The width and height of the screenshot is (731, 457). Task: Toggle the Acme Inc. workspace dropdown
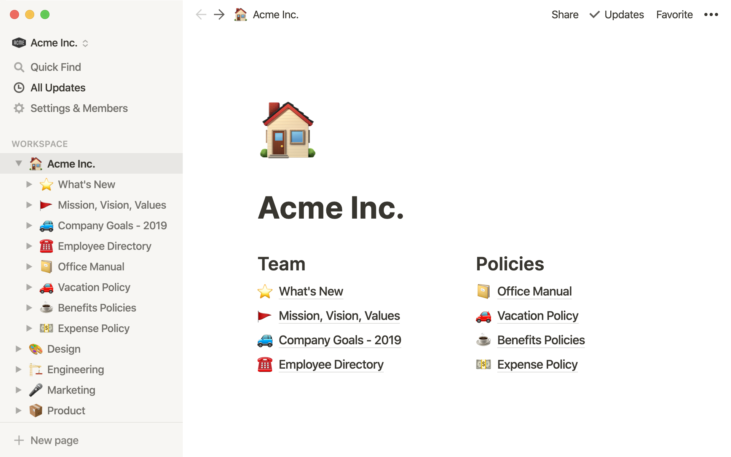(18, 164)
